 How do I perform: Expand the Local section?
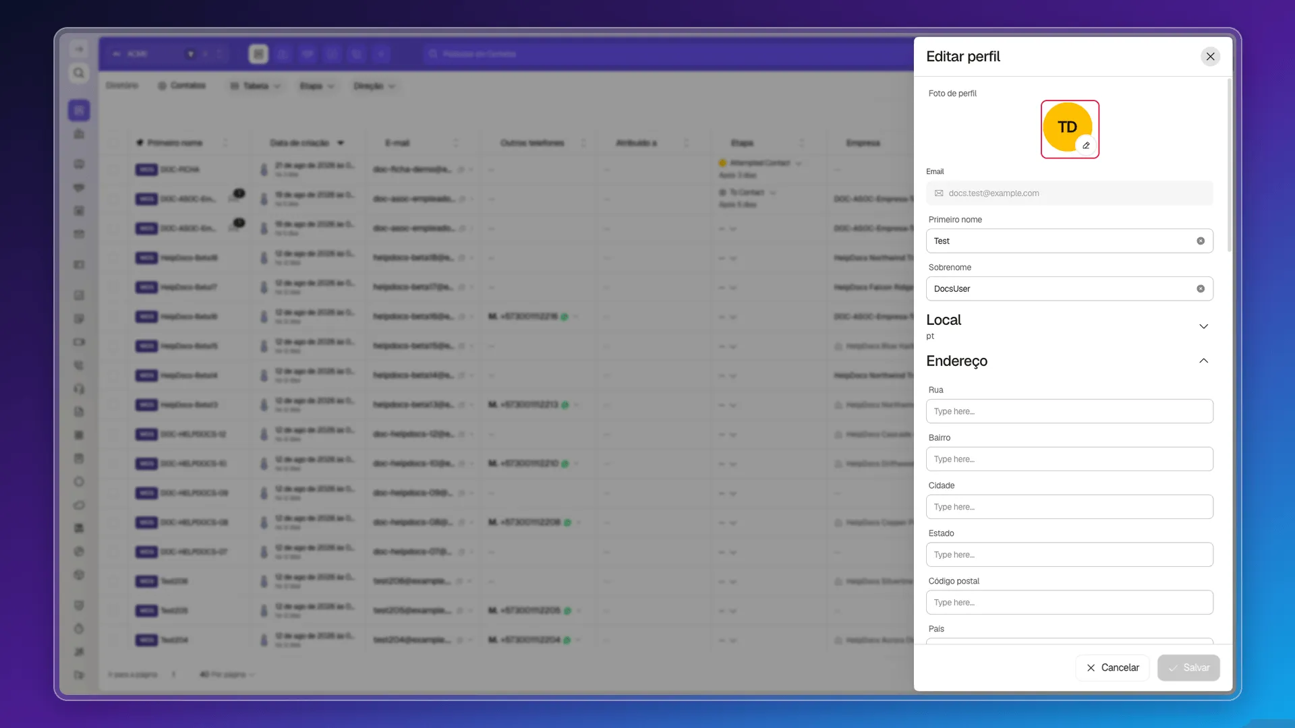tap(1203, 326)
